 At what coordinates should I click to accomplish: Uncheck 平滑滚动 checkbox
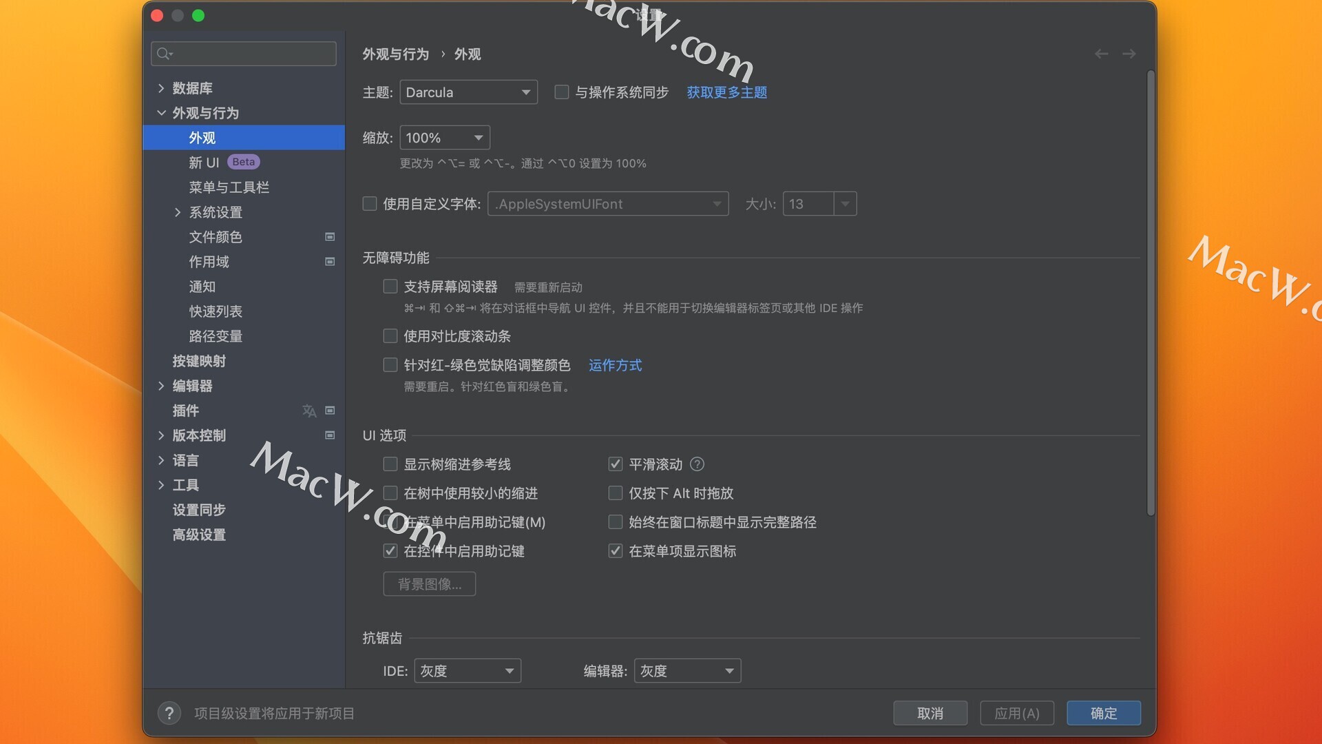(616, 464)
